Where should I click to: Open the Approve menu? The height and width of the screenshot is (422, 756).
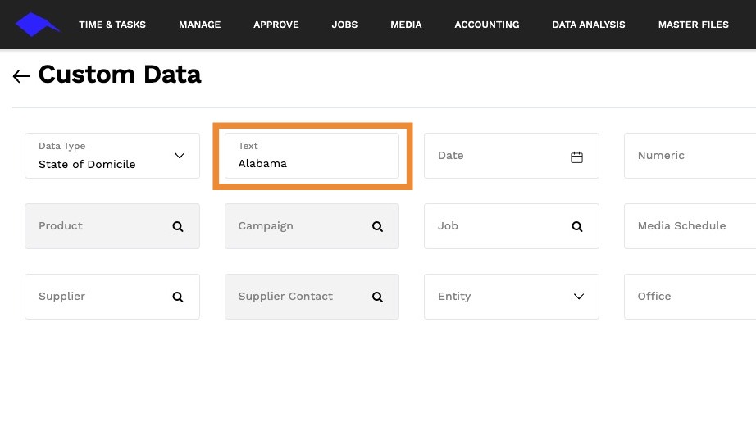276,25
